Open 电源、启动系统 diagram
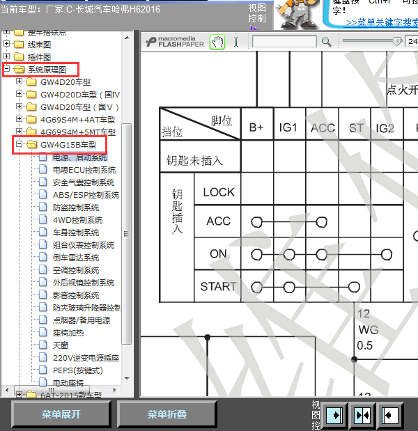The image size is (418, 431). (x=79, y=157)
